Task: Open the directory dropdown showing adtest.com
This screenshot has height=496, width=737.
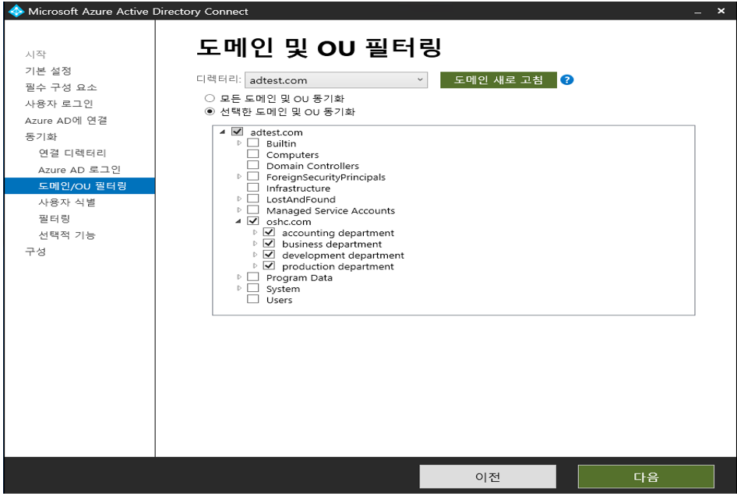Action: (x=336, y=80)
